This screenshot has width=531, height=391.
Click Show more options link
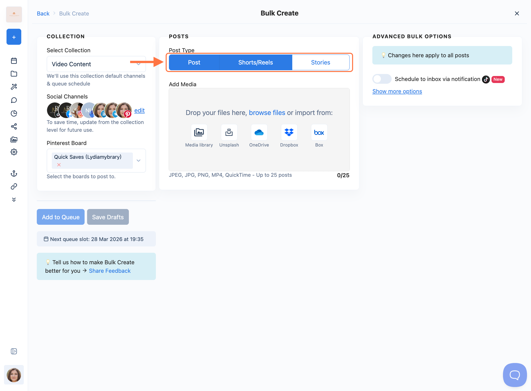[397, 91]
